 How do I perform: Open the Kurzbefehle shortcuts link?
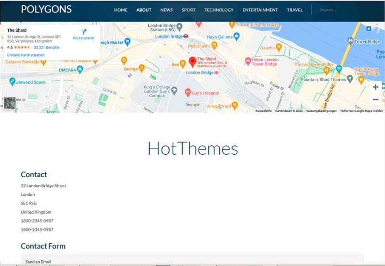coord(263,111)
